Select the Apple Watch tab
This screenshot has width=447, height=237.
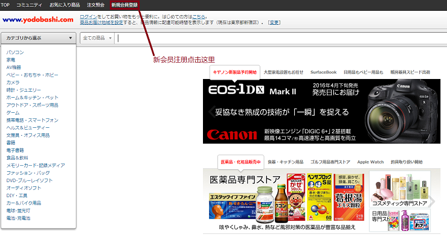coord(370,162)
